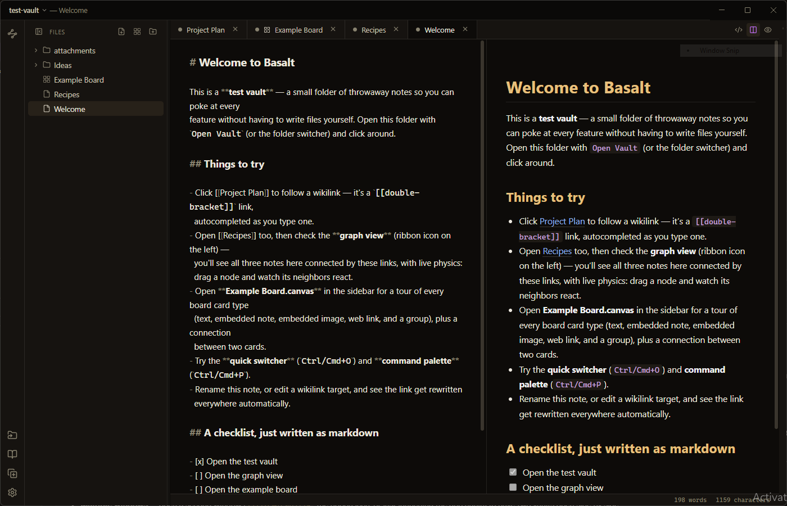Click the FILES panel header label
This screenshot has height=506, width=787.
click(57, 32)
